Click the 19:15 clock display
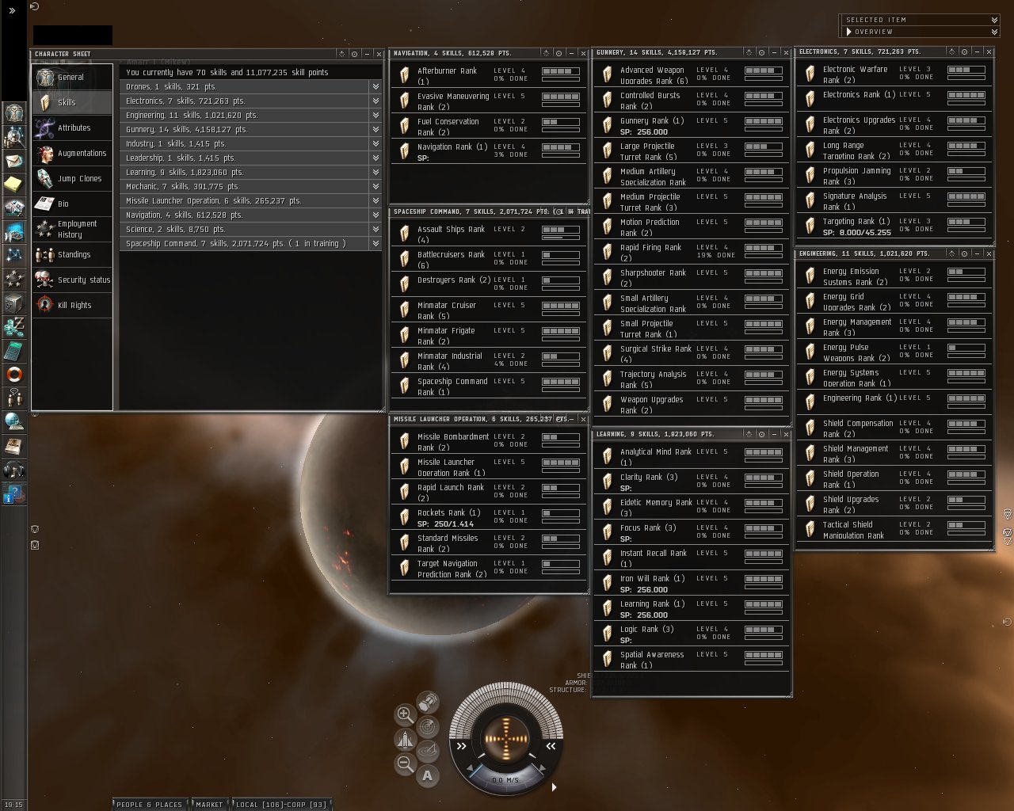The width and height of the screenshot is (1014, 811). (x=14, y=805)
